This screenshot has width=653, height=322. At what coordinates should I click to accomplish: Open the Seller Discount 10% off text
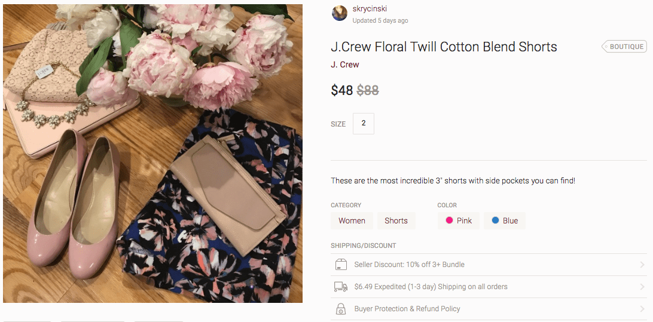click(x=409, y=265)
